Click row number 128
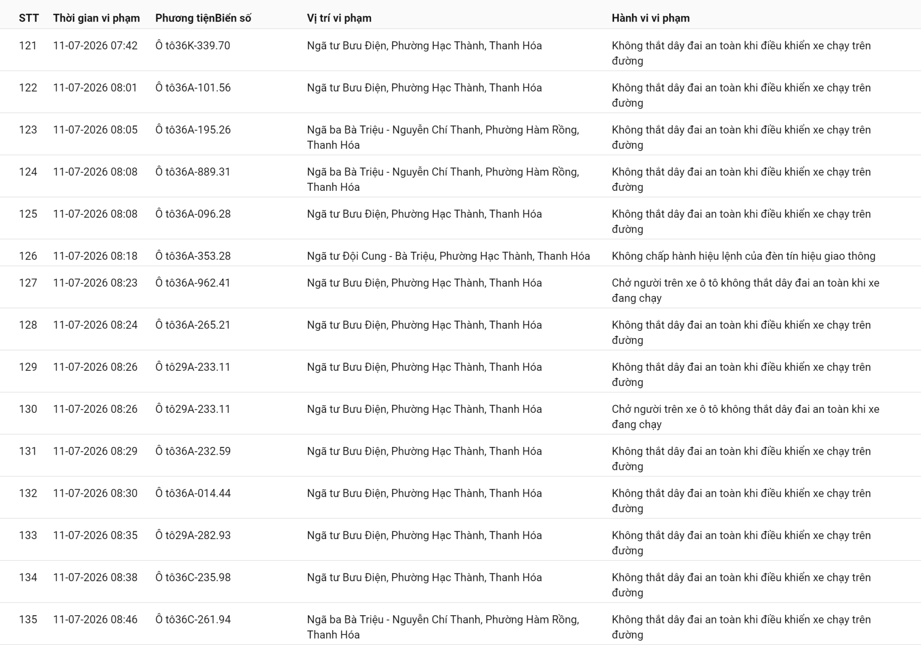The image size is (921, 645). click(28, 325)
